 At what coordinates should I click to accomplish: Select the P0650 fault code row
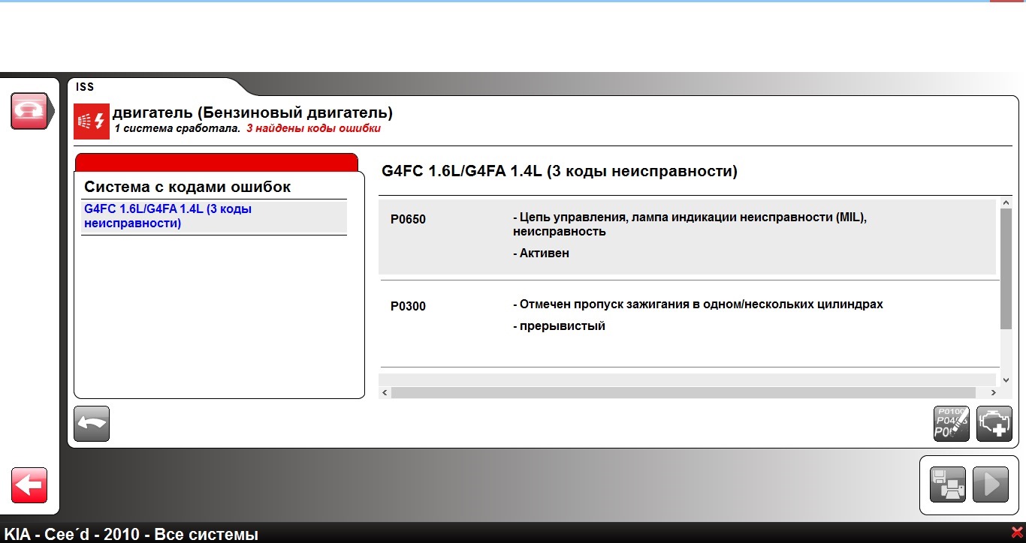tap(687, 236)
